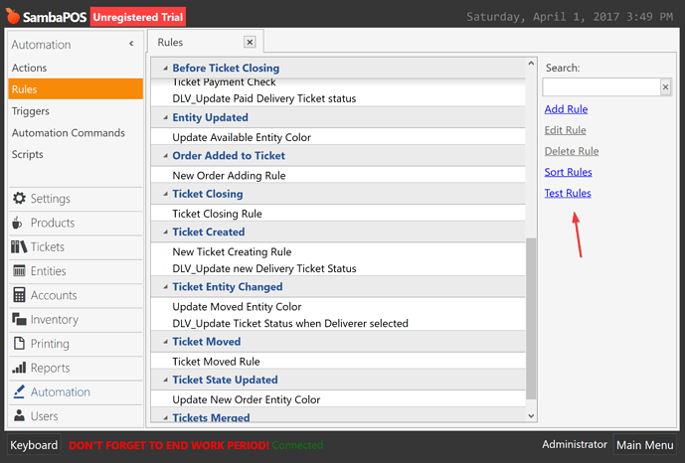
Task: Collapse the Ticket Closing group
Action: (166, 194)
